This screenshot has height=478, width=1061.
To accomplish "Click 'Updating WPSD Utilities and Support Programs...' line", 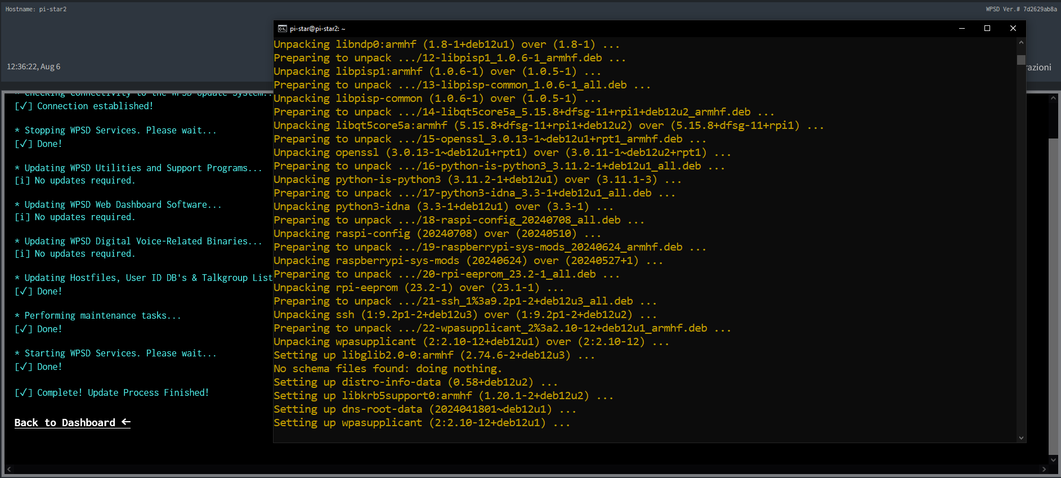I will pyautogui.click(x=138, y=168).
